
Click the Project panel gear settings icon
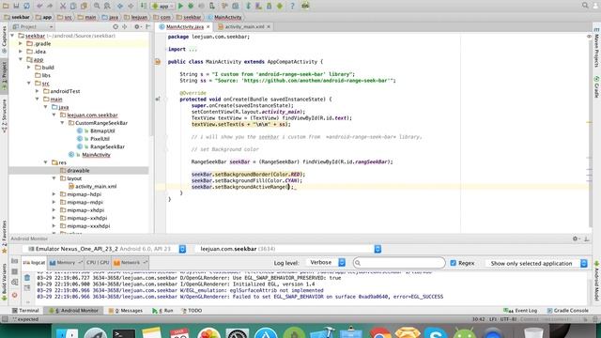[x=137, y=26]
